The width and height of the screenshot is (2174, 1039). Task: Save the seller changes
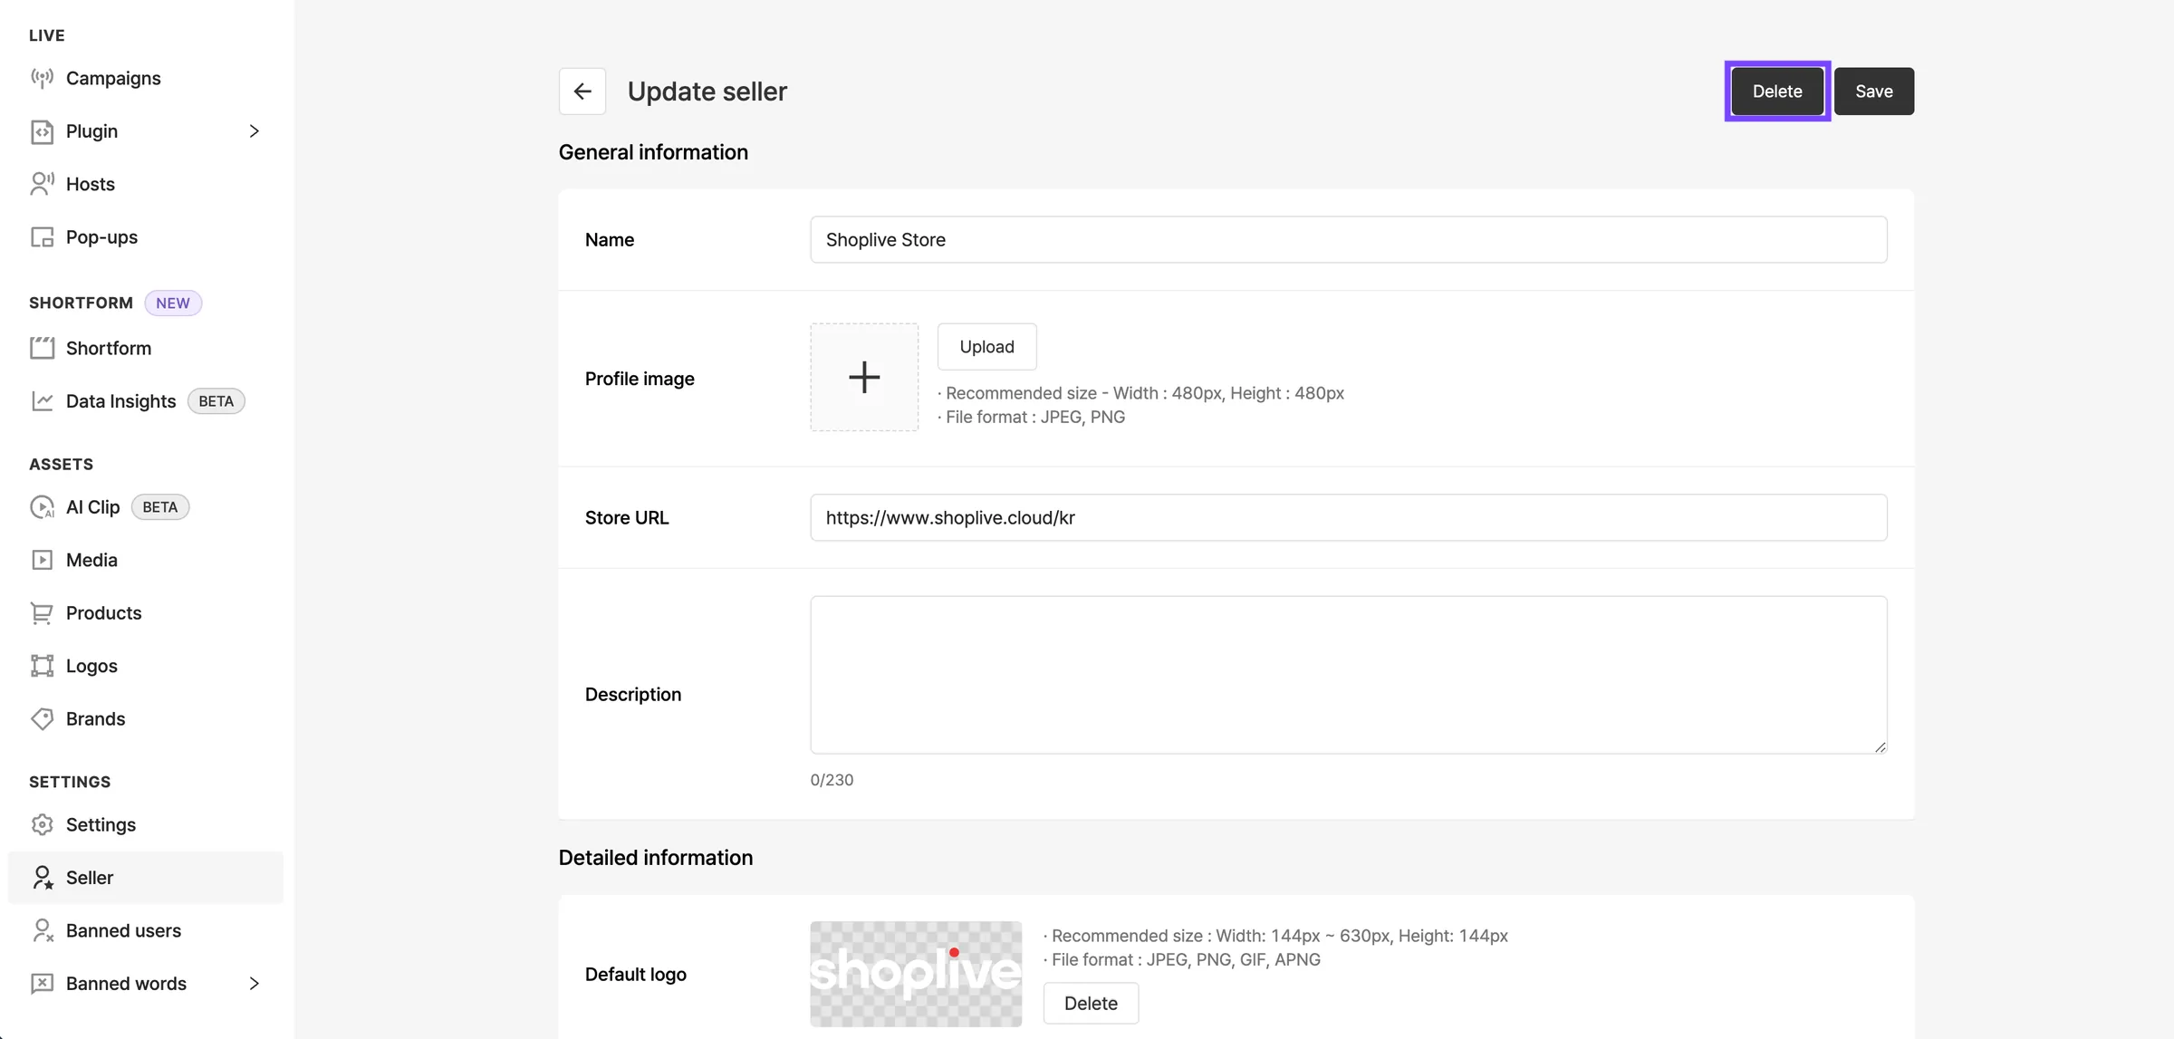pyautogui.click(x=1874, y=91)
